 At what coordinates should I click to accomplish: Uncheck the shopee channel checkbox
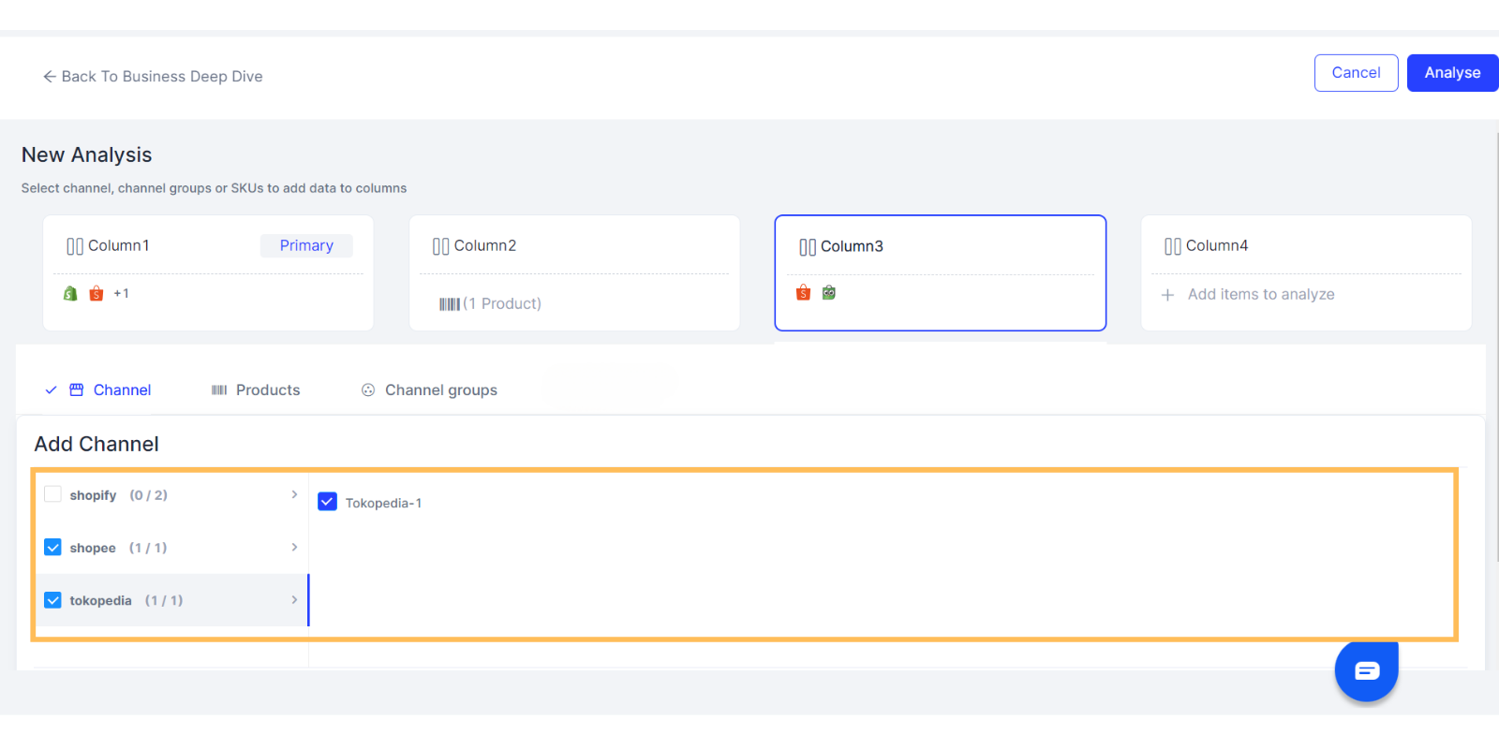53,548
